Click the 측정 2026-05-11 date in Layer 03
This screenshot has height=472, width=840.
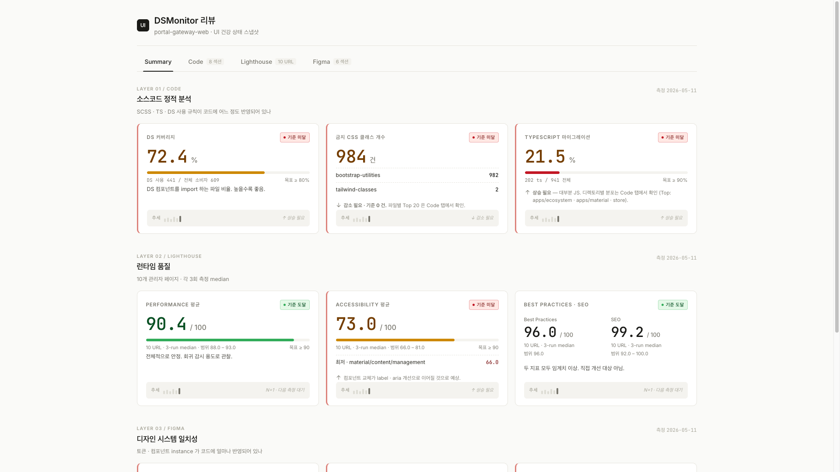click(676, 430)
